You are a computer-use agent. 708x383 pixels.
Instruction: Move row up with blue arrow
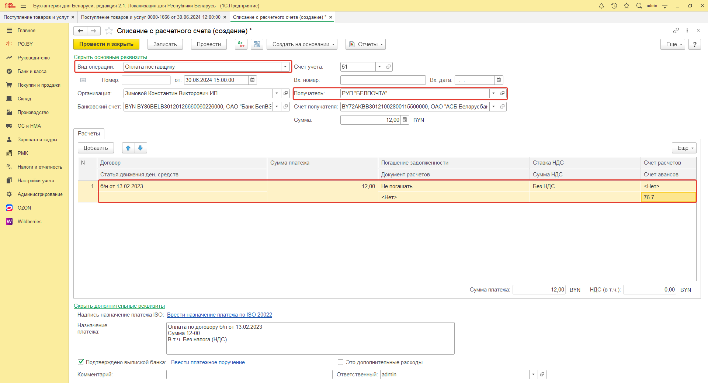coord(128,148)
